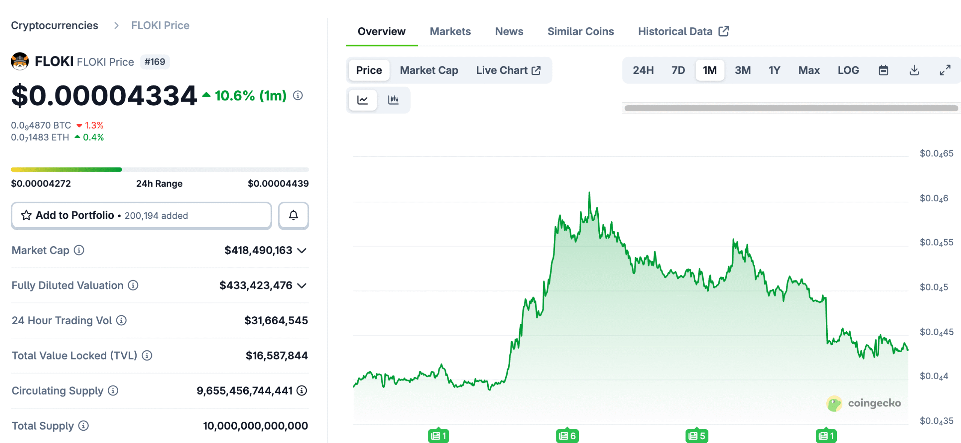The height and width of the screenshot is (443, 961).
Task: Open price change info icon beside 10.6%
Action: point(298,96)
